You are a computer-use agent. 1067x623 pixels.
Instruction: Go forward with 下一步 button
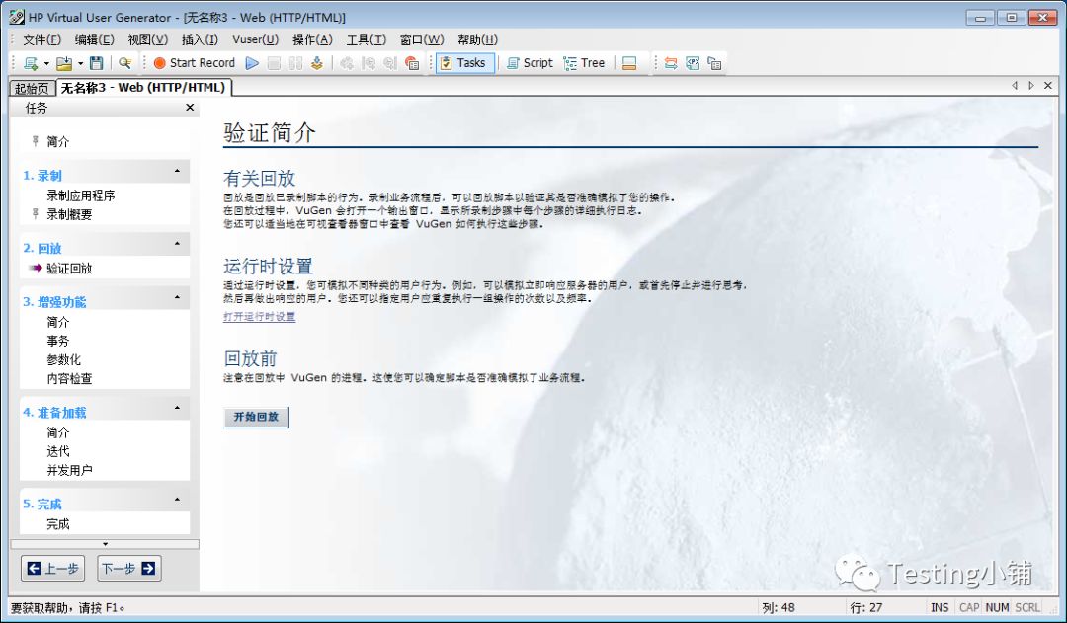(129, 569)
